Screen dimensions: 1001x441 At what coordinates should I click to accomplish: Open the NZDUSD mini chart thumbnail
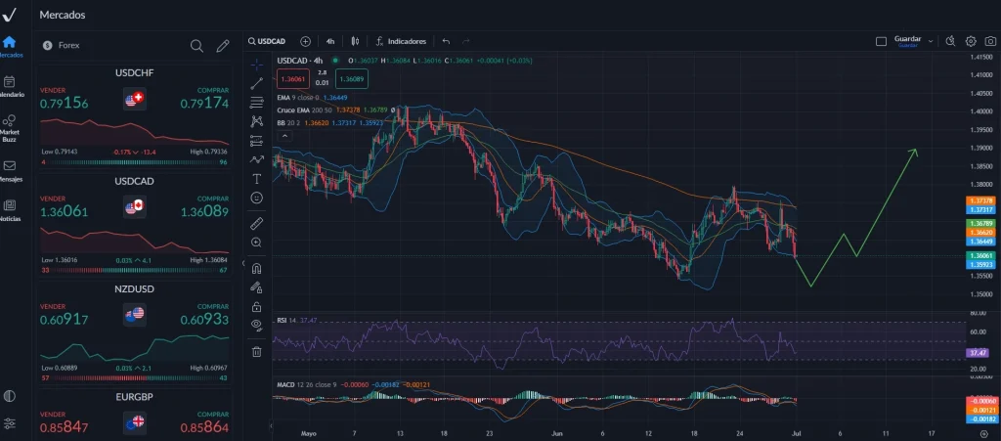[135, 348]
